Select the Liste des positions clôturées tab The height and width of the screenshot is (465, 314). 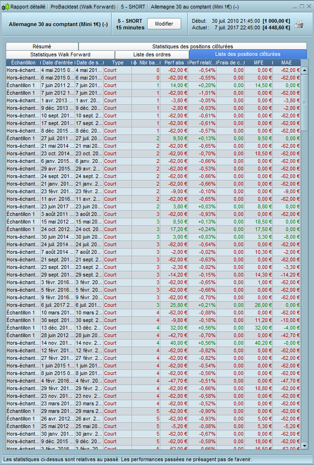pyautogui.click(x=247, y=54)
